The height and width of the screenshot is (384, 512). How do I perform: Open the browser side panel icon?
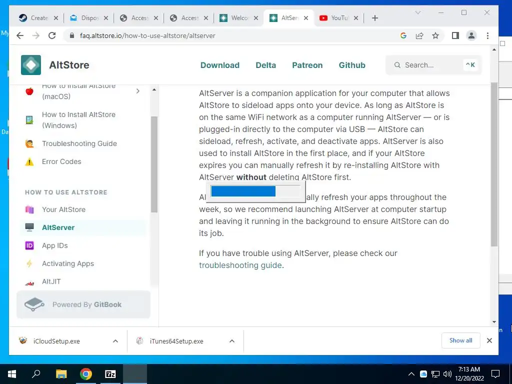(455, 35)
